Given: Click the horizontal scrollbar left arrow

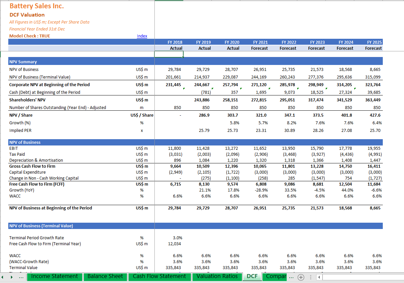Looking at the screenshot, I should [x=318, y=277].
